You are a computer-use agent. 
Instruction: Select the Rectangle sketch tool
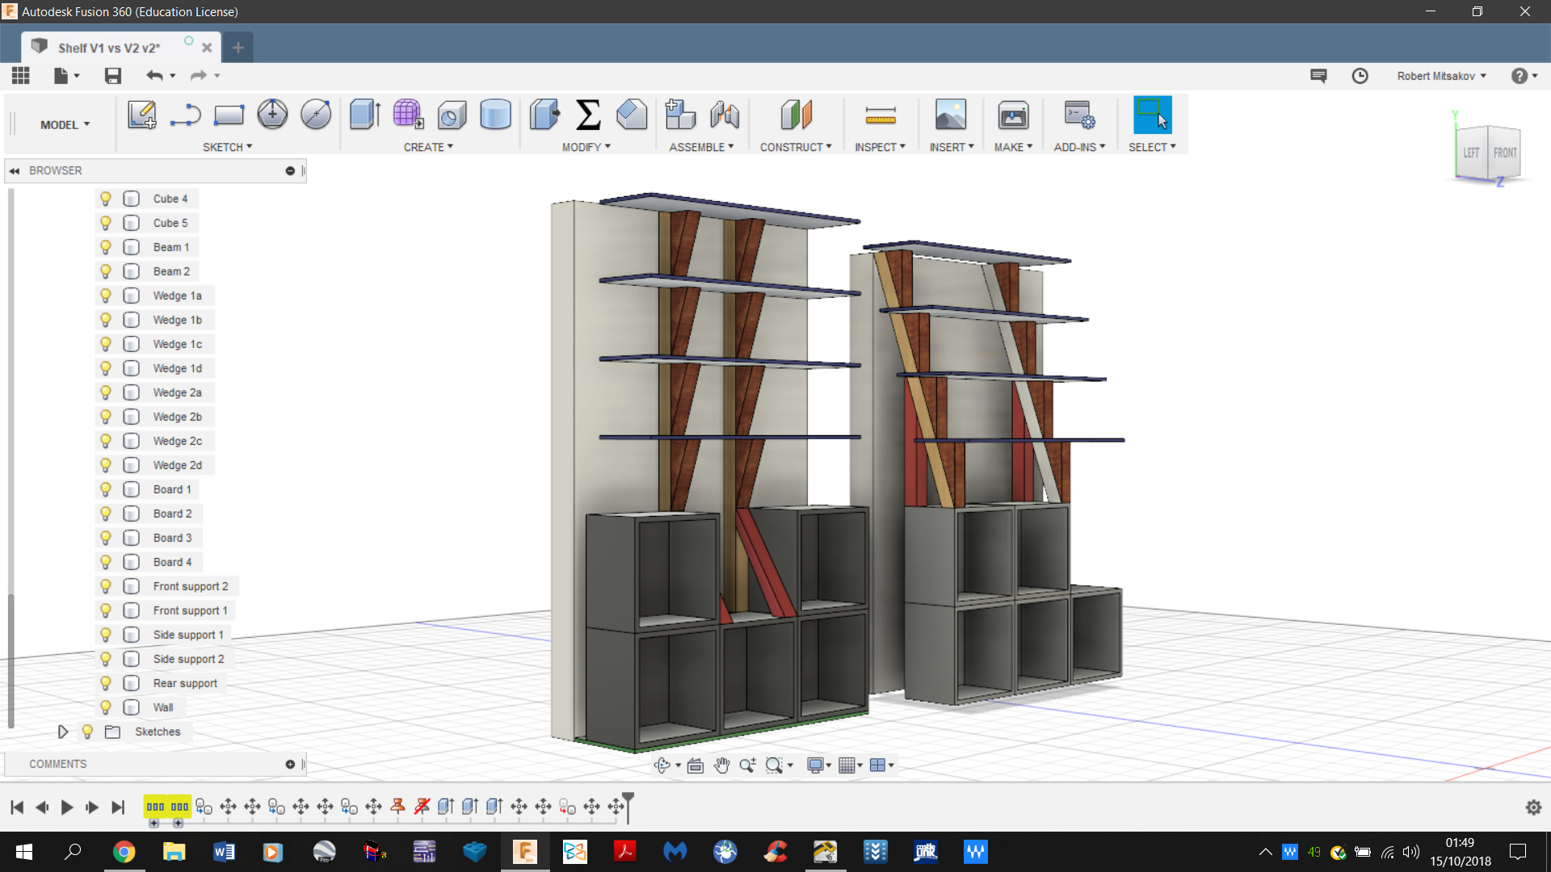point(229,115)
